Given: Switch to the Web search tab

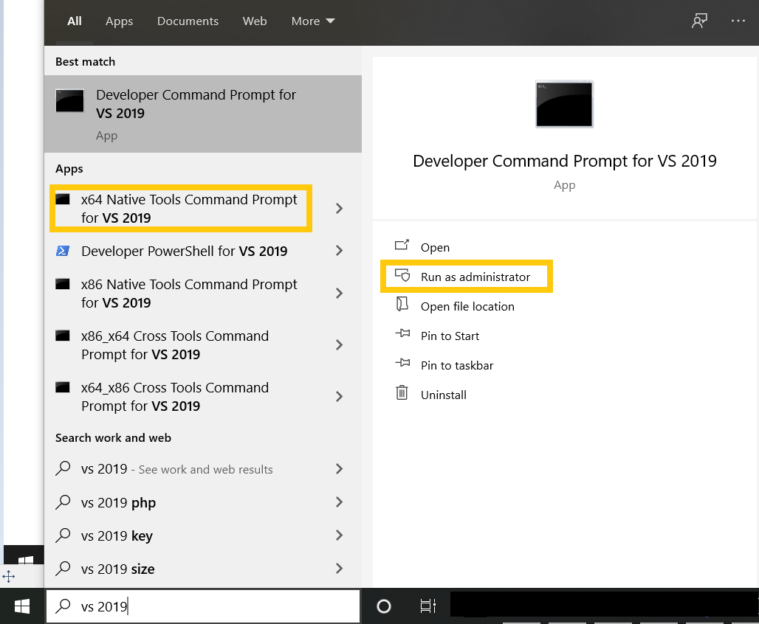Looking at the screenshot, I should (x=255, y=21).
